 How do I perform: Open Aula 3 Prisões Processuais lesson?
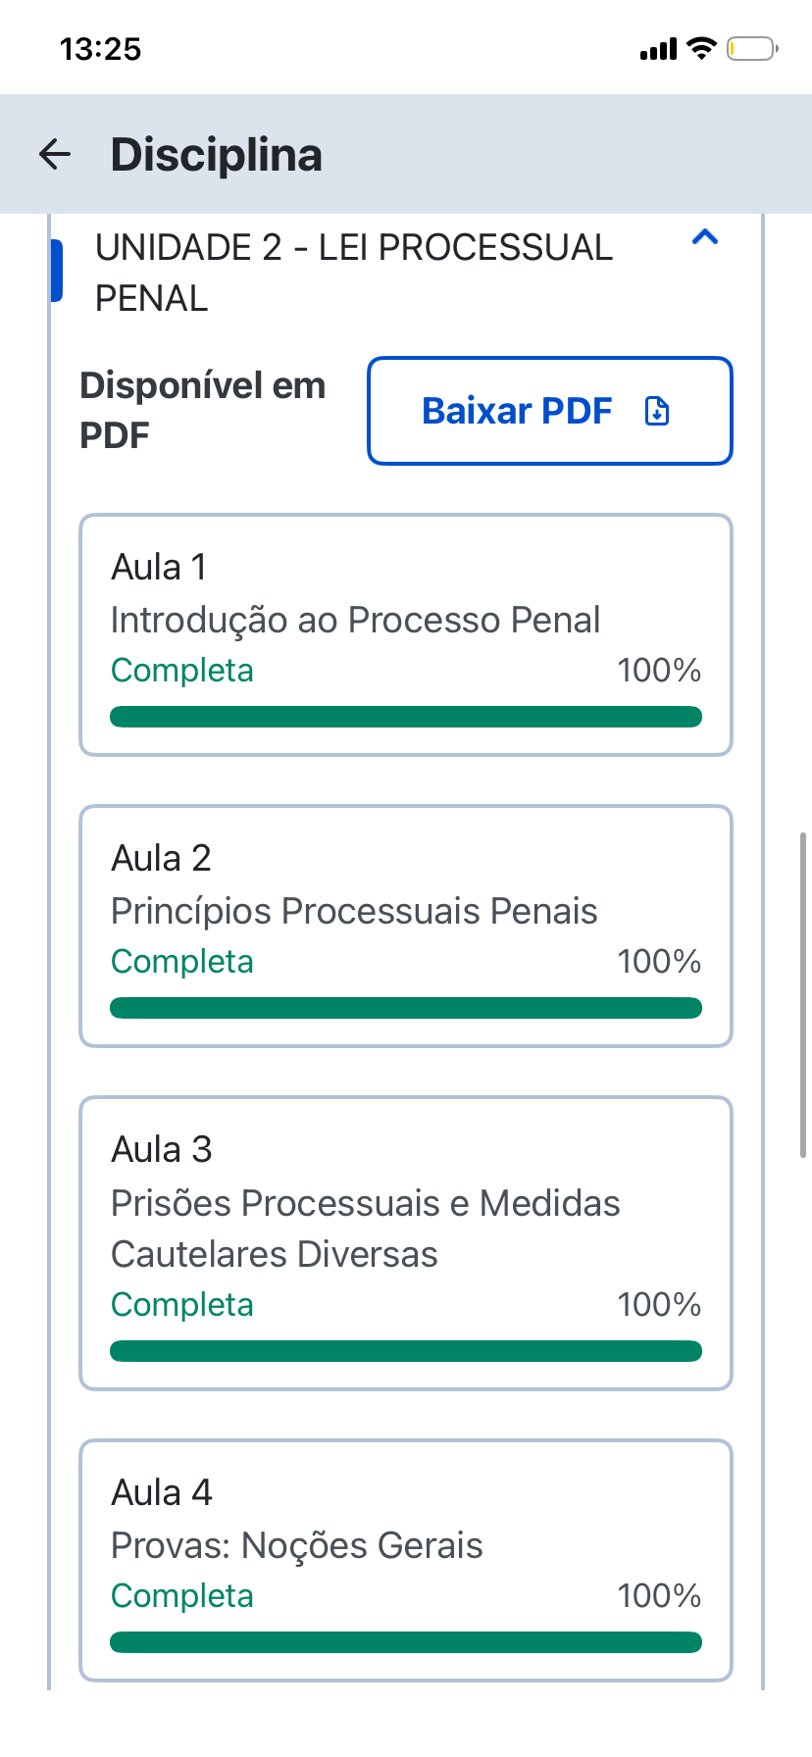point(406,1243)
